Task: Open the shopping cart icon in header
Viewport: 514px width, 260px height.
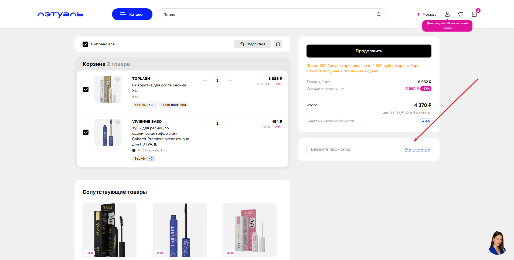Action: coord(474,14)
